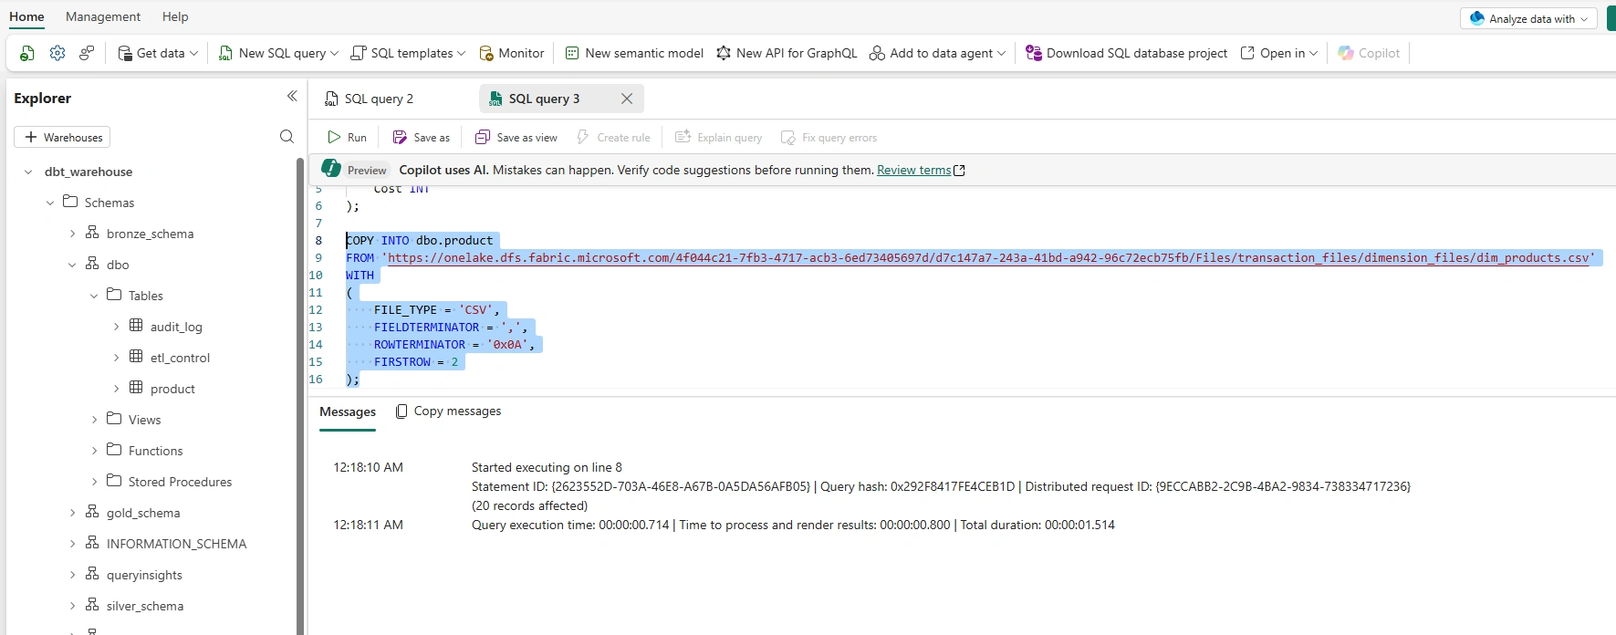Click the new SQL file icon in toolbar
This screenshot has height=635, width=1616.
[x=27, y=53]
